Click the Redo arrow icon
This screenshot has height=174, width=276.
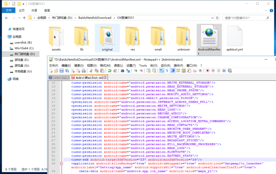(115, 71)
